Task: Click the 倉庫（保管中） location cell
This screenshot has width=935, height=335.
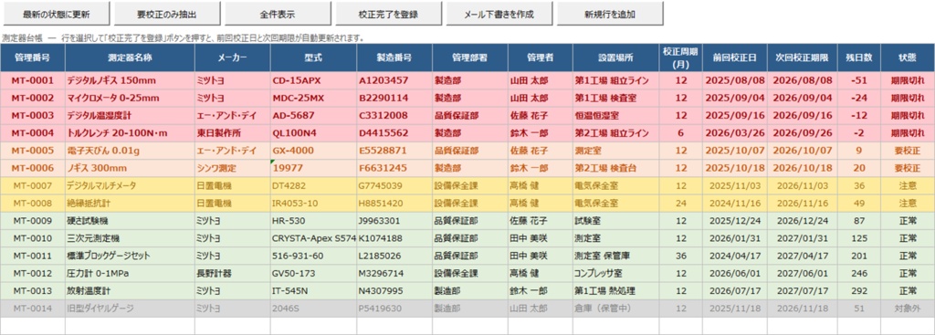Action: 616,309
